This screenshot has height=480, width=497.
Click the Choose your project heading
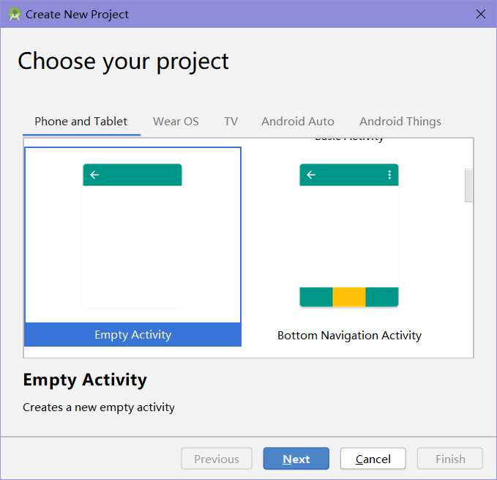123,62
